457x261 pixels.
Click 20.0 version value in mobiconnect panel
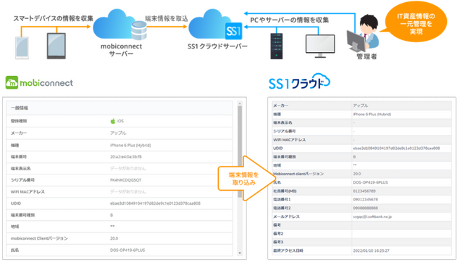[114, 238]
